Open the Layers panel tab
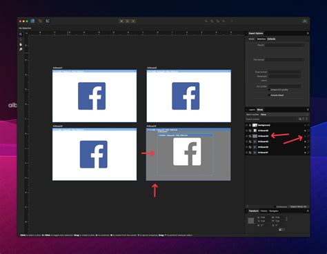The width and height of the screenshot is (327, 254). (x=252, y=110)
